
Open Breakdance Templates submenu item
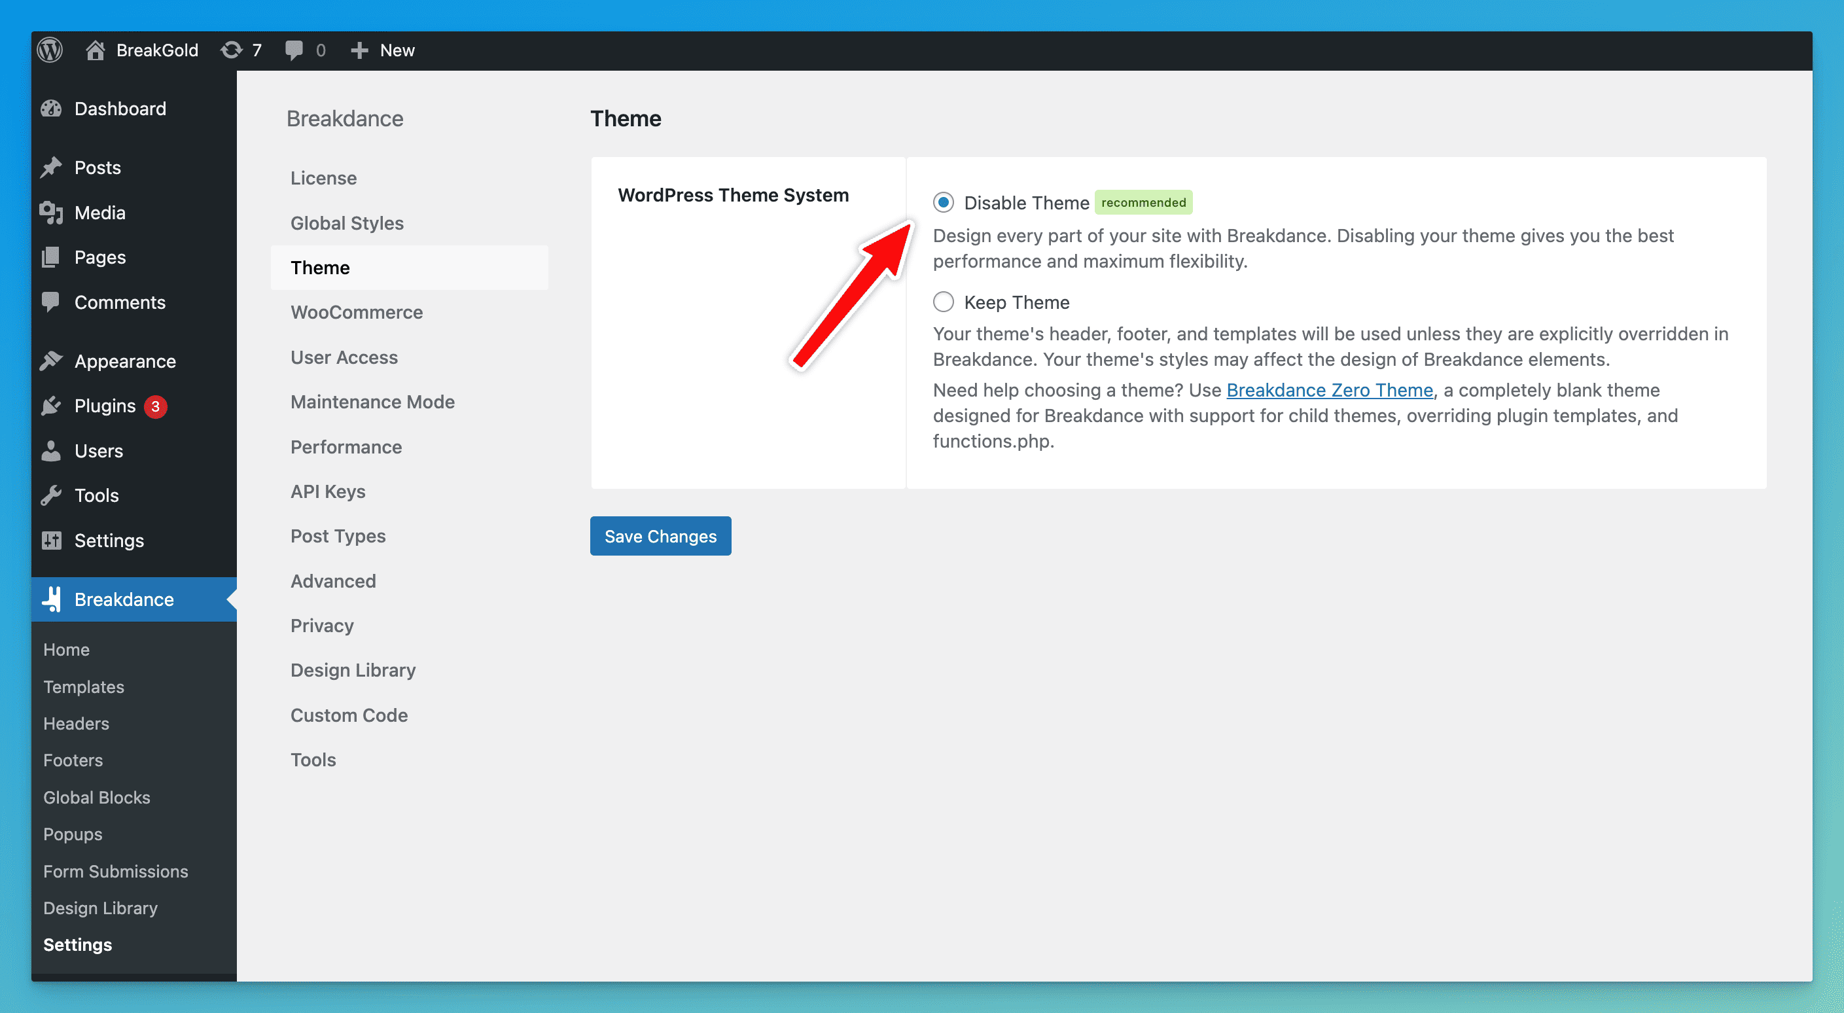point(84,686)
